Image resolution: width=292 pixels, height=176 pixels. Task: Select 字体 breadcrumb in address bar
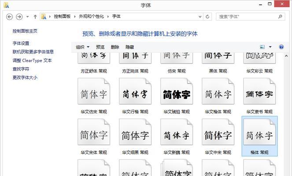coord(116,16)
